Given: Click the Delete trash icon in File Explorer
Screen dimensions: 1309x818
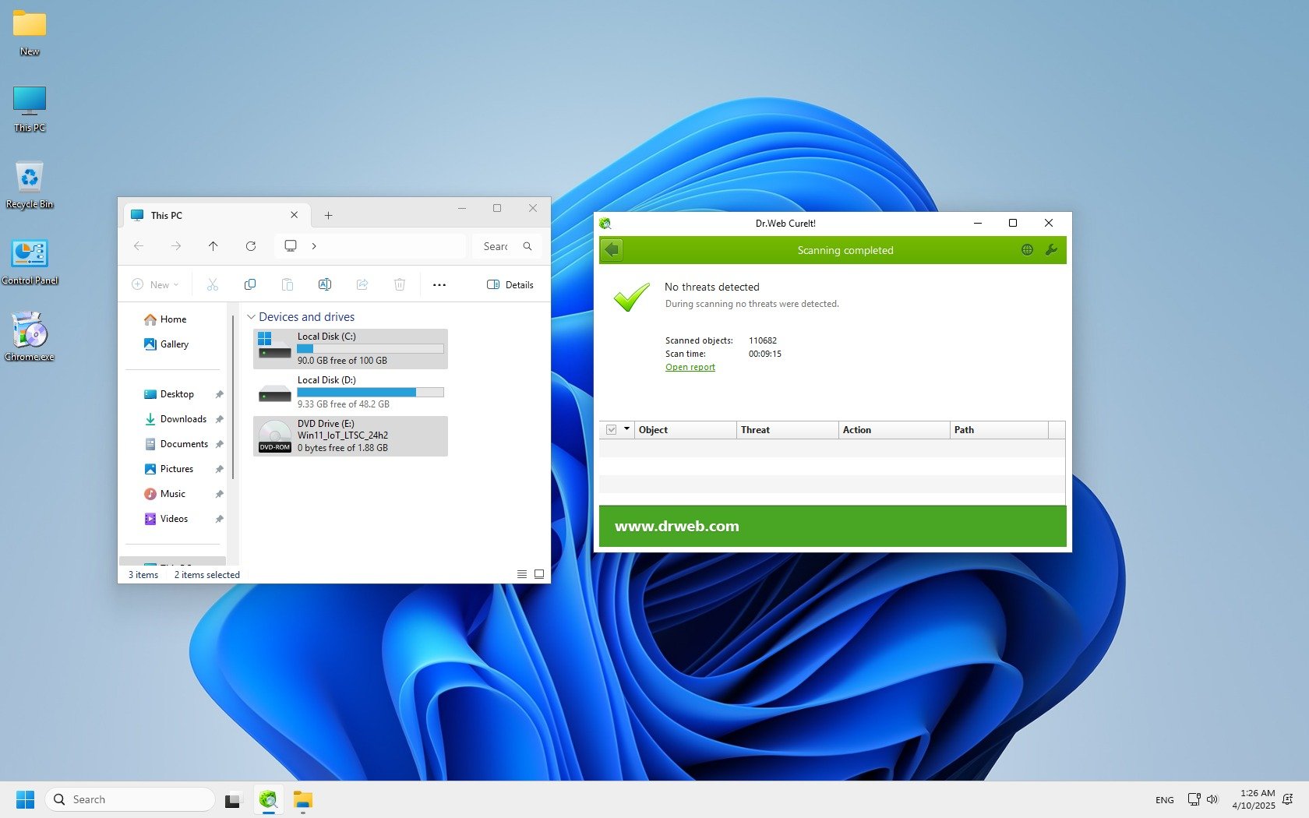Looking at the screenshot, I should pyautogui.click(x=400, y=285).
